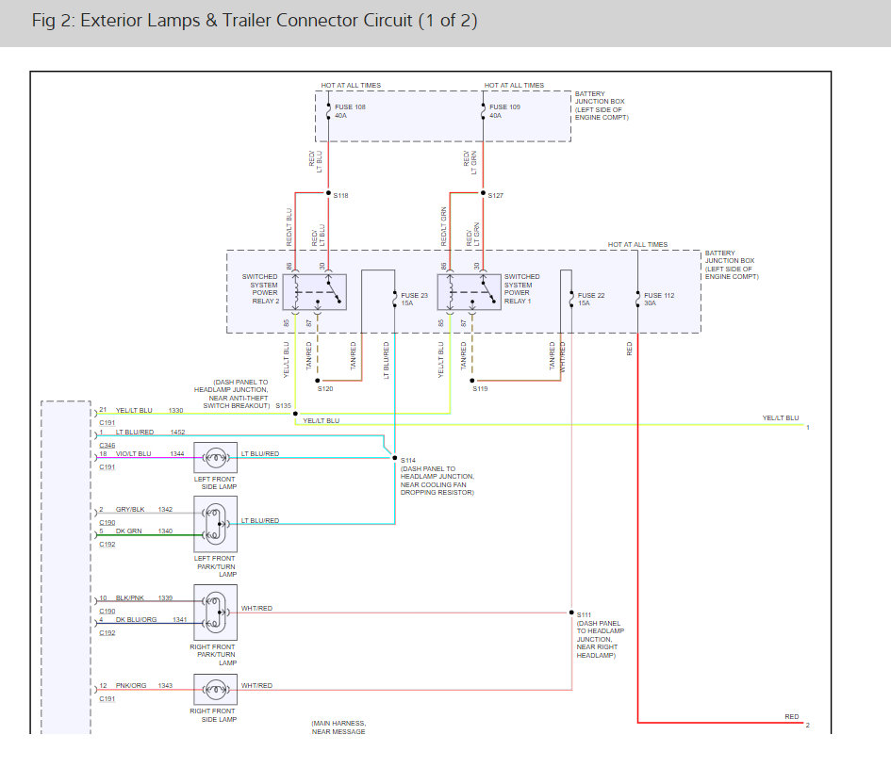The height and width of the screenshot is (768, 891).
Task: Click the 'BLK/PNK 1339' wire label
Action: click(x=144, y=598)
